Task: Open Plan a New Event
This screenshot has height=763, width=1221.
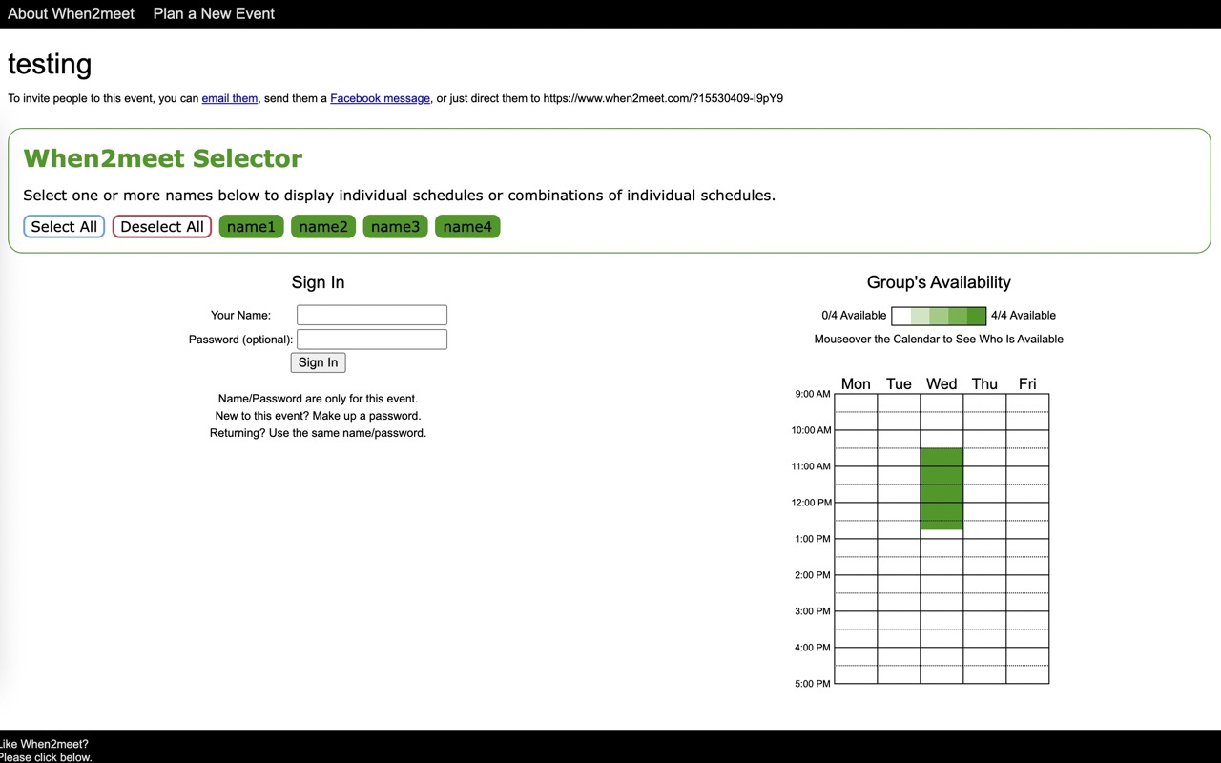Action: [x=214, y=13]
